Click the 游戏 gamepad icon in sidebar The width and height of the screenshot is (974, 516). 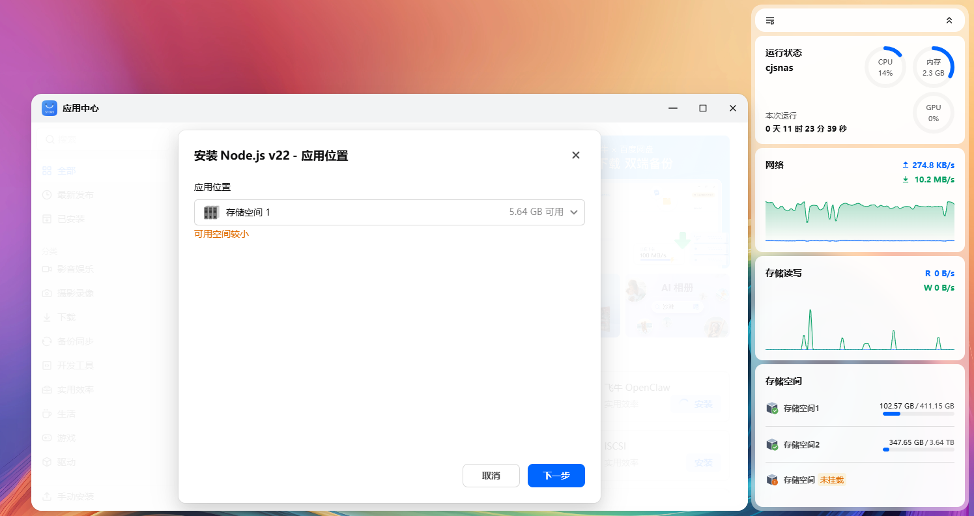tap(47, 438)
